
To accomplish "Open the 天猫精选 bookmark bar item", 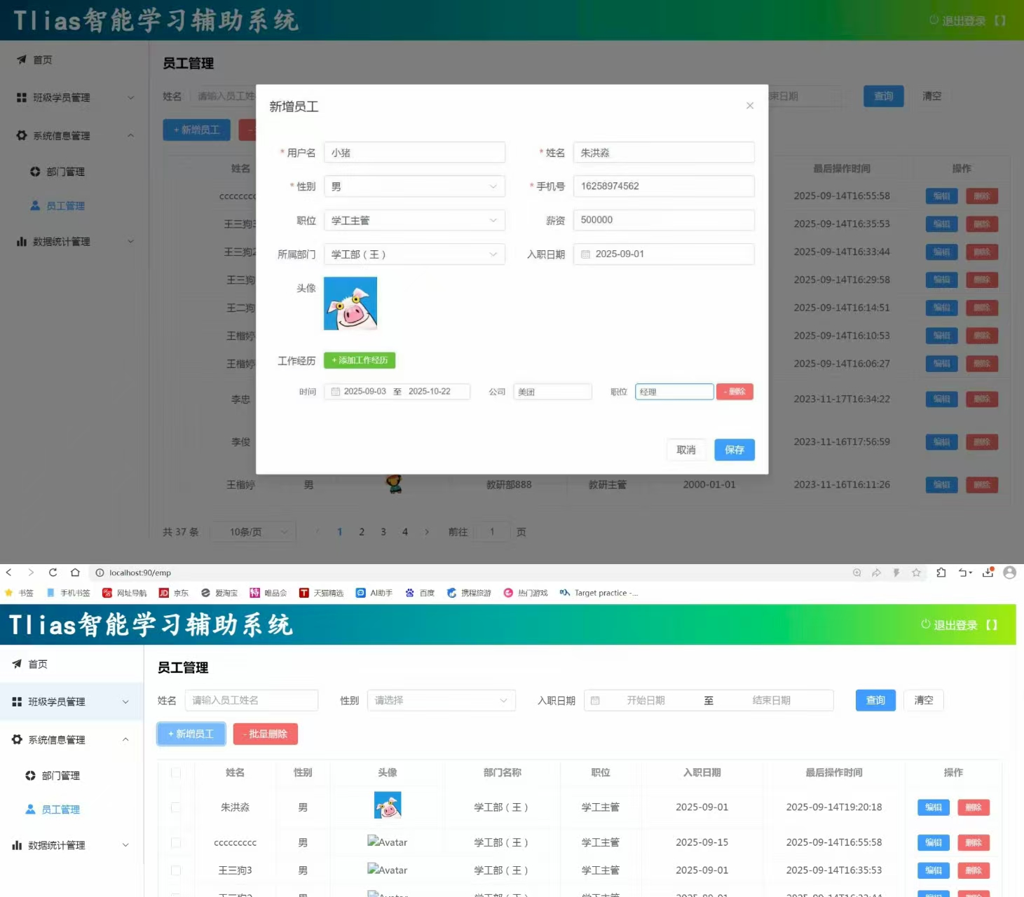I will click(321, 593).
